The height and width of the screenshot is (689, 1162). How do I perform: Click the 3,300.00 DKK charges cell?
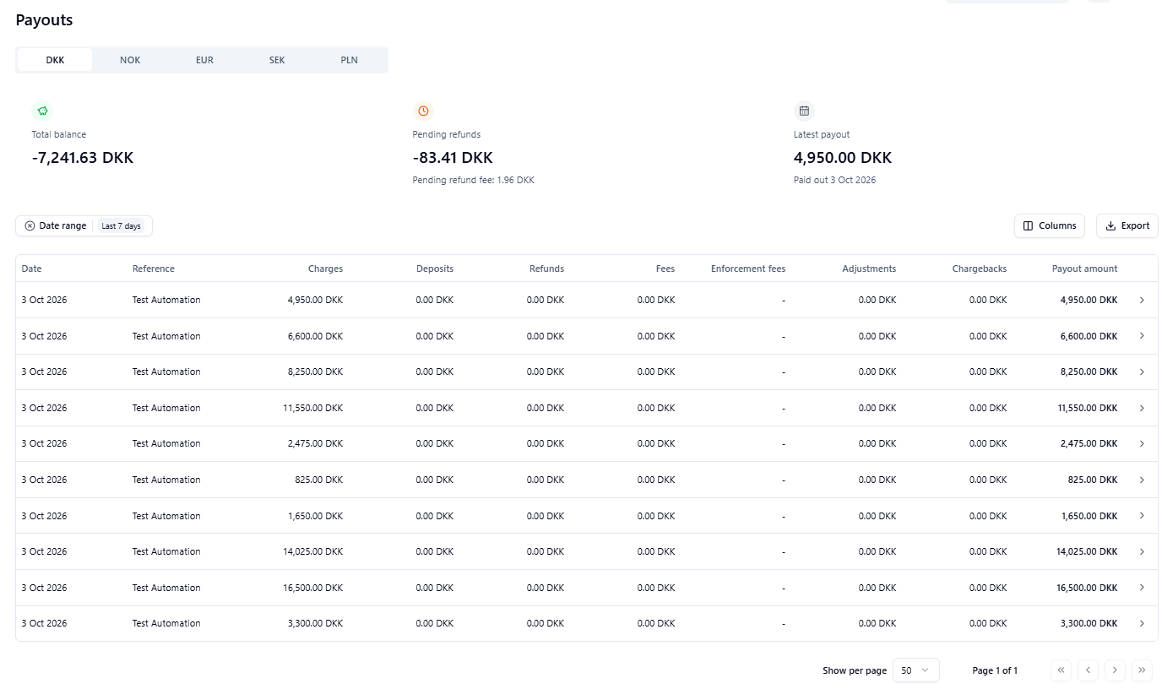pyautogui.click(x=315, y=623)
